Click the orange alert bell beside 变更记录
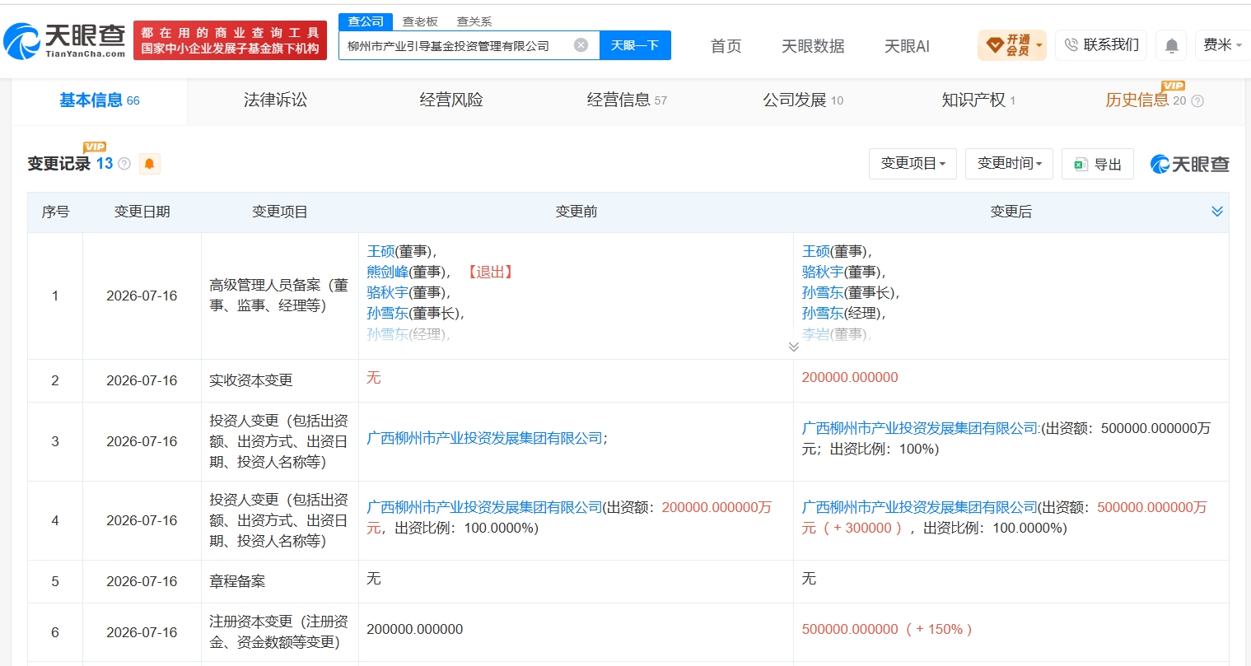This screenshot has height=666, width=1251. 149,164
